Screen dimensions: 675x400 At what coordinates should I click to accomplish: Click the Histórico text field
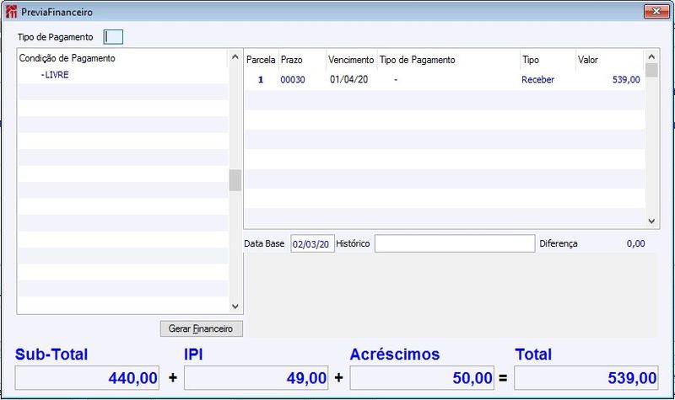(455, 243)
